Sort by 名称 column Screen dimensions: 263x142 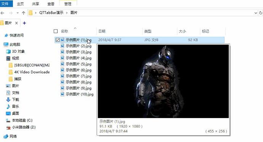coord(64,31)
